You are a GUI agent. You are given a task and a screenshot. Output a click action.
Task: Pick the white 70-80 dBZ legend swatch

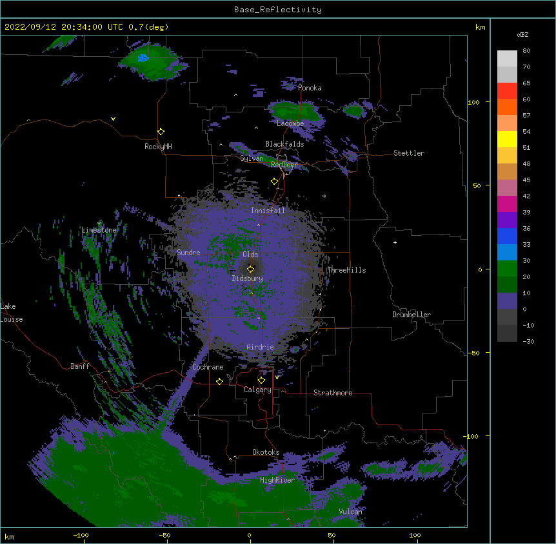(507, 59)
